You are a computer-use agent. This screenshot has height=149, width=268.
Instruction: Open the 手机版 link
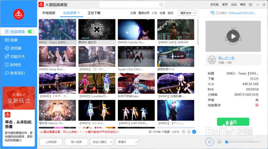pos(214,5)
